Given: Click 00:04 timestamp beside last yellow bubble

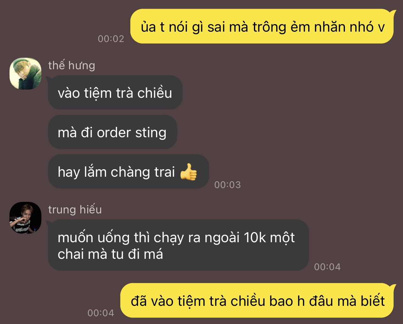Looking at the screenshot, I should coord(101,313).
